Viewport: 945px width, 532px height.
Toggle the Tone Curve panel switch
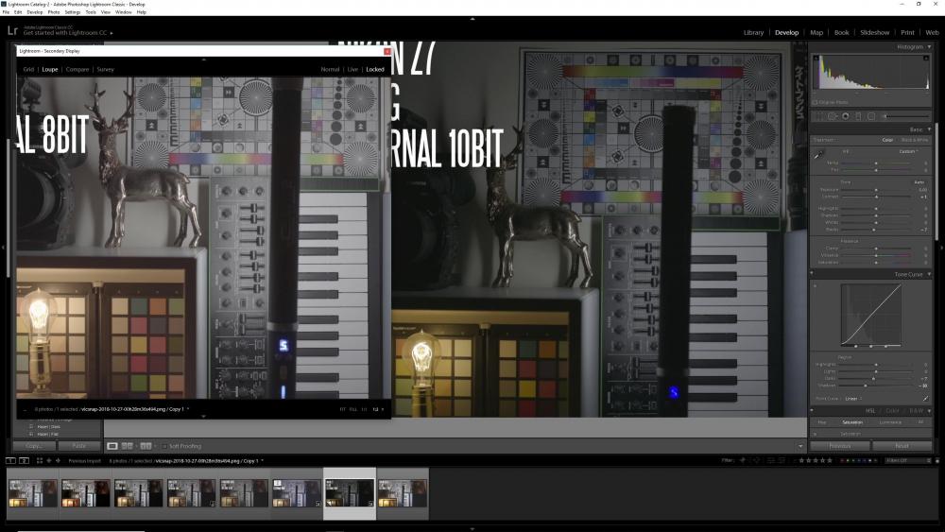812,273
